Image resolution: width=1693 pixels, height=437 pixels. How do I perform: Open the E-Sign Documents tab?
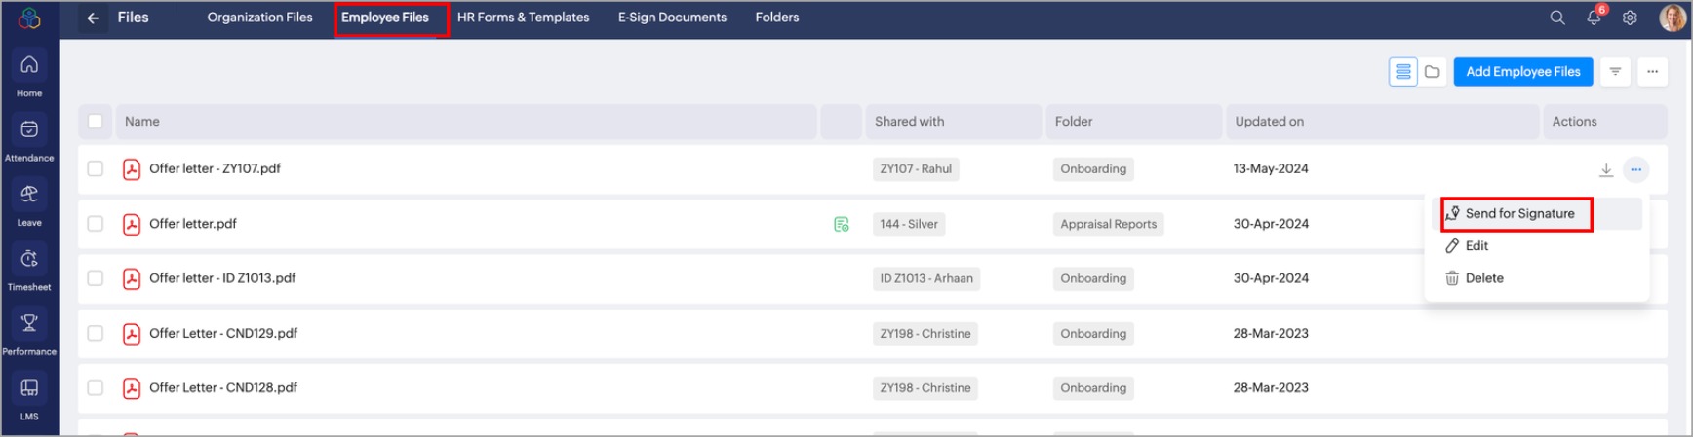(672, 18)
